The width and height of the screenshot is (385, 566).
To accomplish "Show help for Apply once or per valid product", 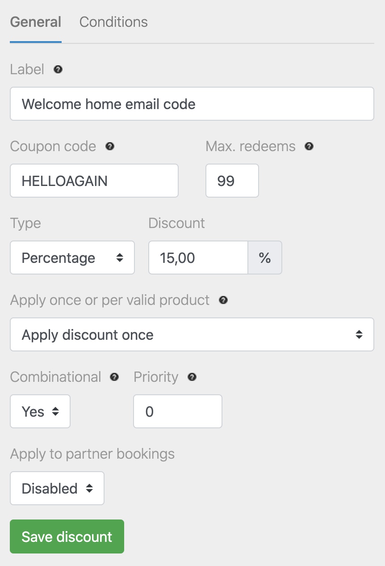I will [x=223, y=300].
